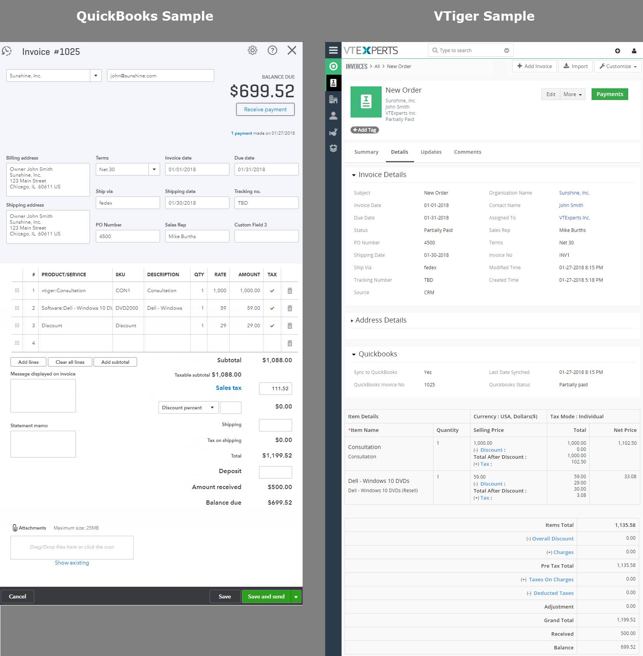Open Customize dropdown in VTiger

pyautogui.click(x=618, y=66)
